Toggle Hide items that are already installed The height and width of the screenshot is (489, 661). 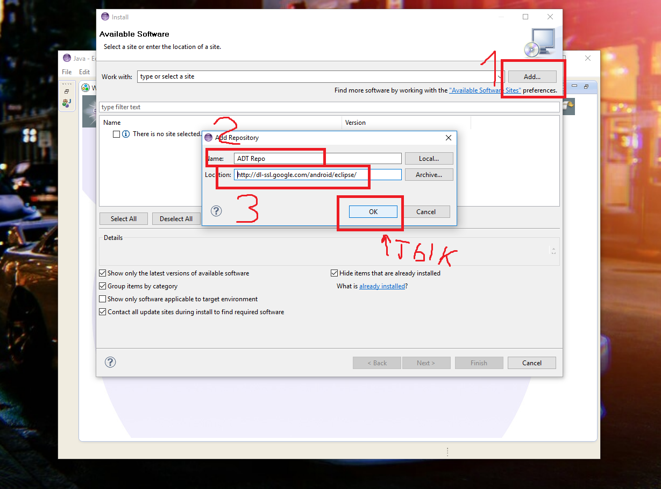[x=335, y=273]
